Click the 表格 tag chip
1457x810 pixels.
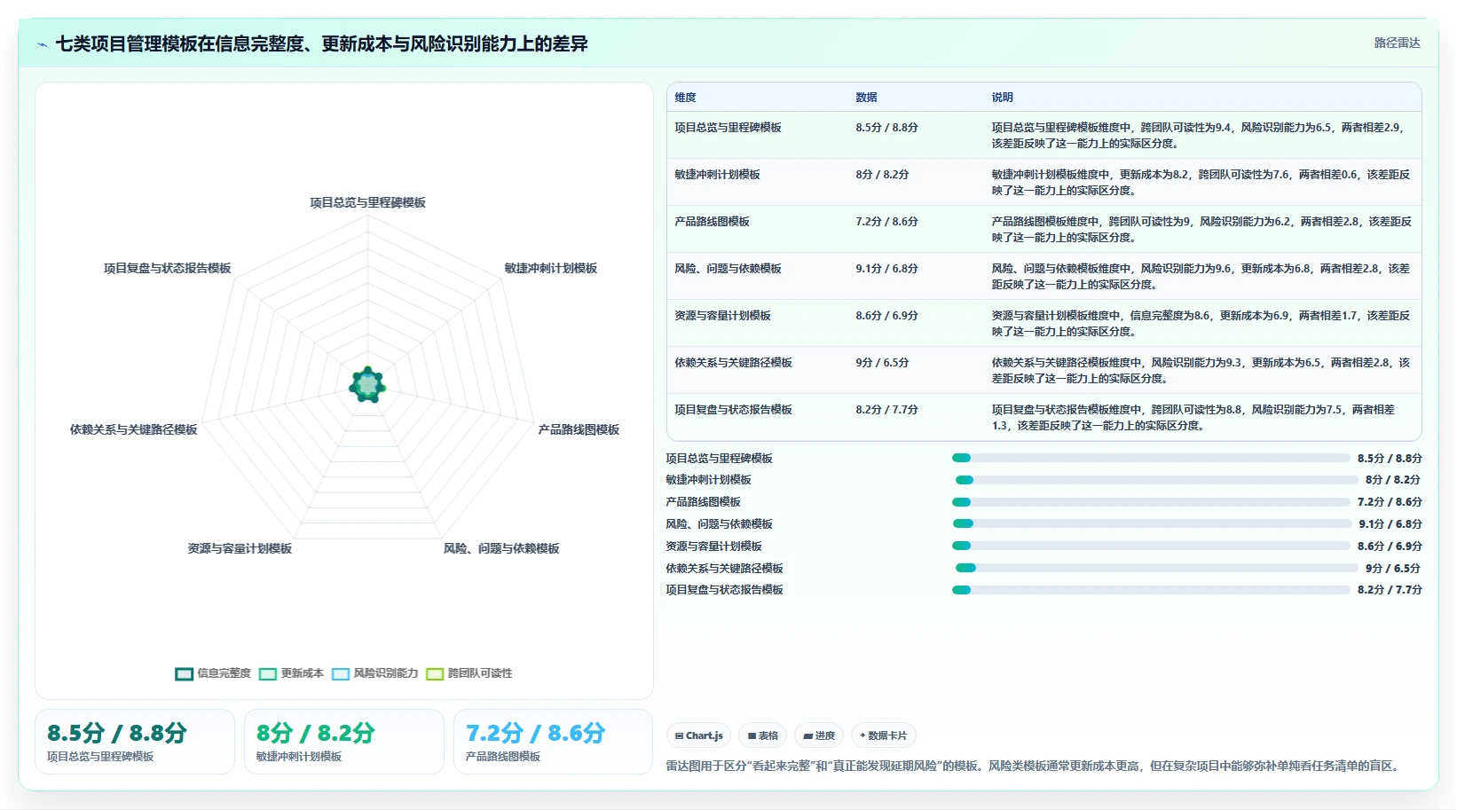[x=763, y=735]
